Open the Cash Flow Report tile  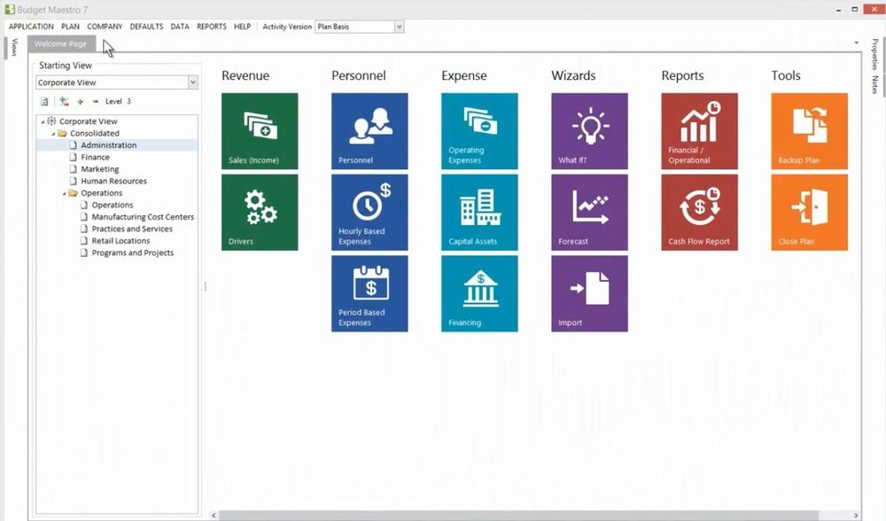coord(700,213)
